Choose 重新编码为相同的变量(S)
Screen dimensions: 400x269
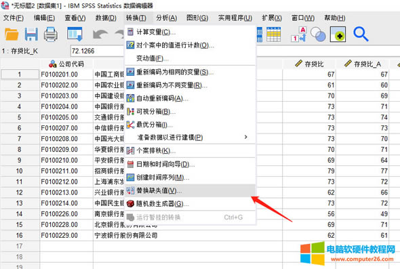pyautogui.click(x=190, y=72)
